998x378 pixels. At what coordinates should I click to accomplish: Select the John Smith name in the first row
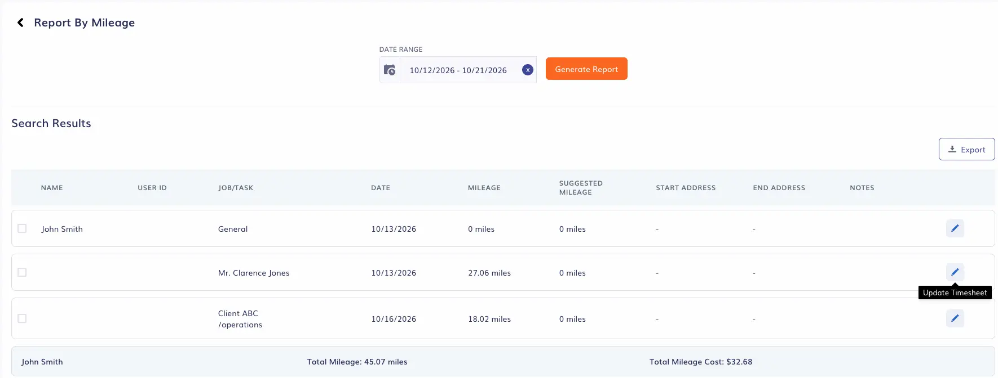pyautogui.click(x=62, y=229)
